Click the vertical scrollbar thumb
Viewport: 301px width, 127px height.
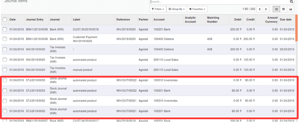(x=297, y=28)
